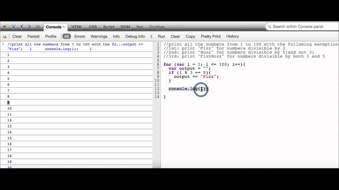Toggle the command line popup icon
This screenshot has height=190, width=339.
click(38, 27)
